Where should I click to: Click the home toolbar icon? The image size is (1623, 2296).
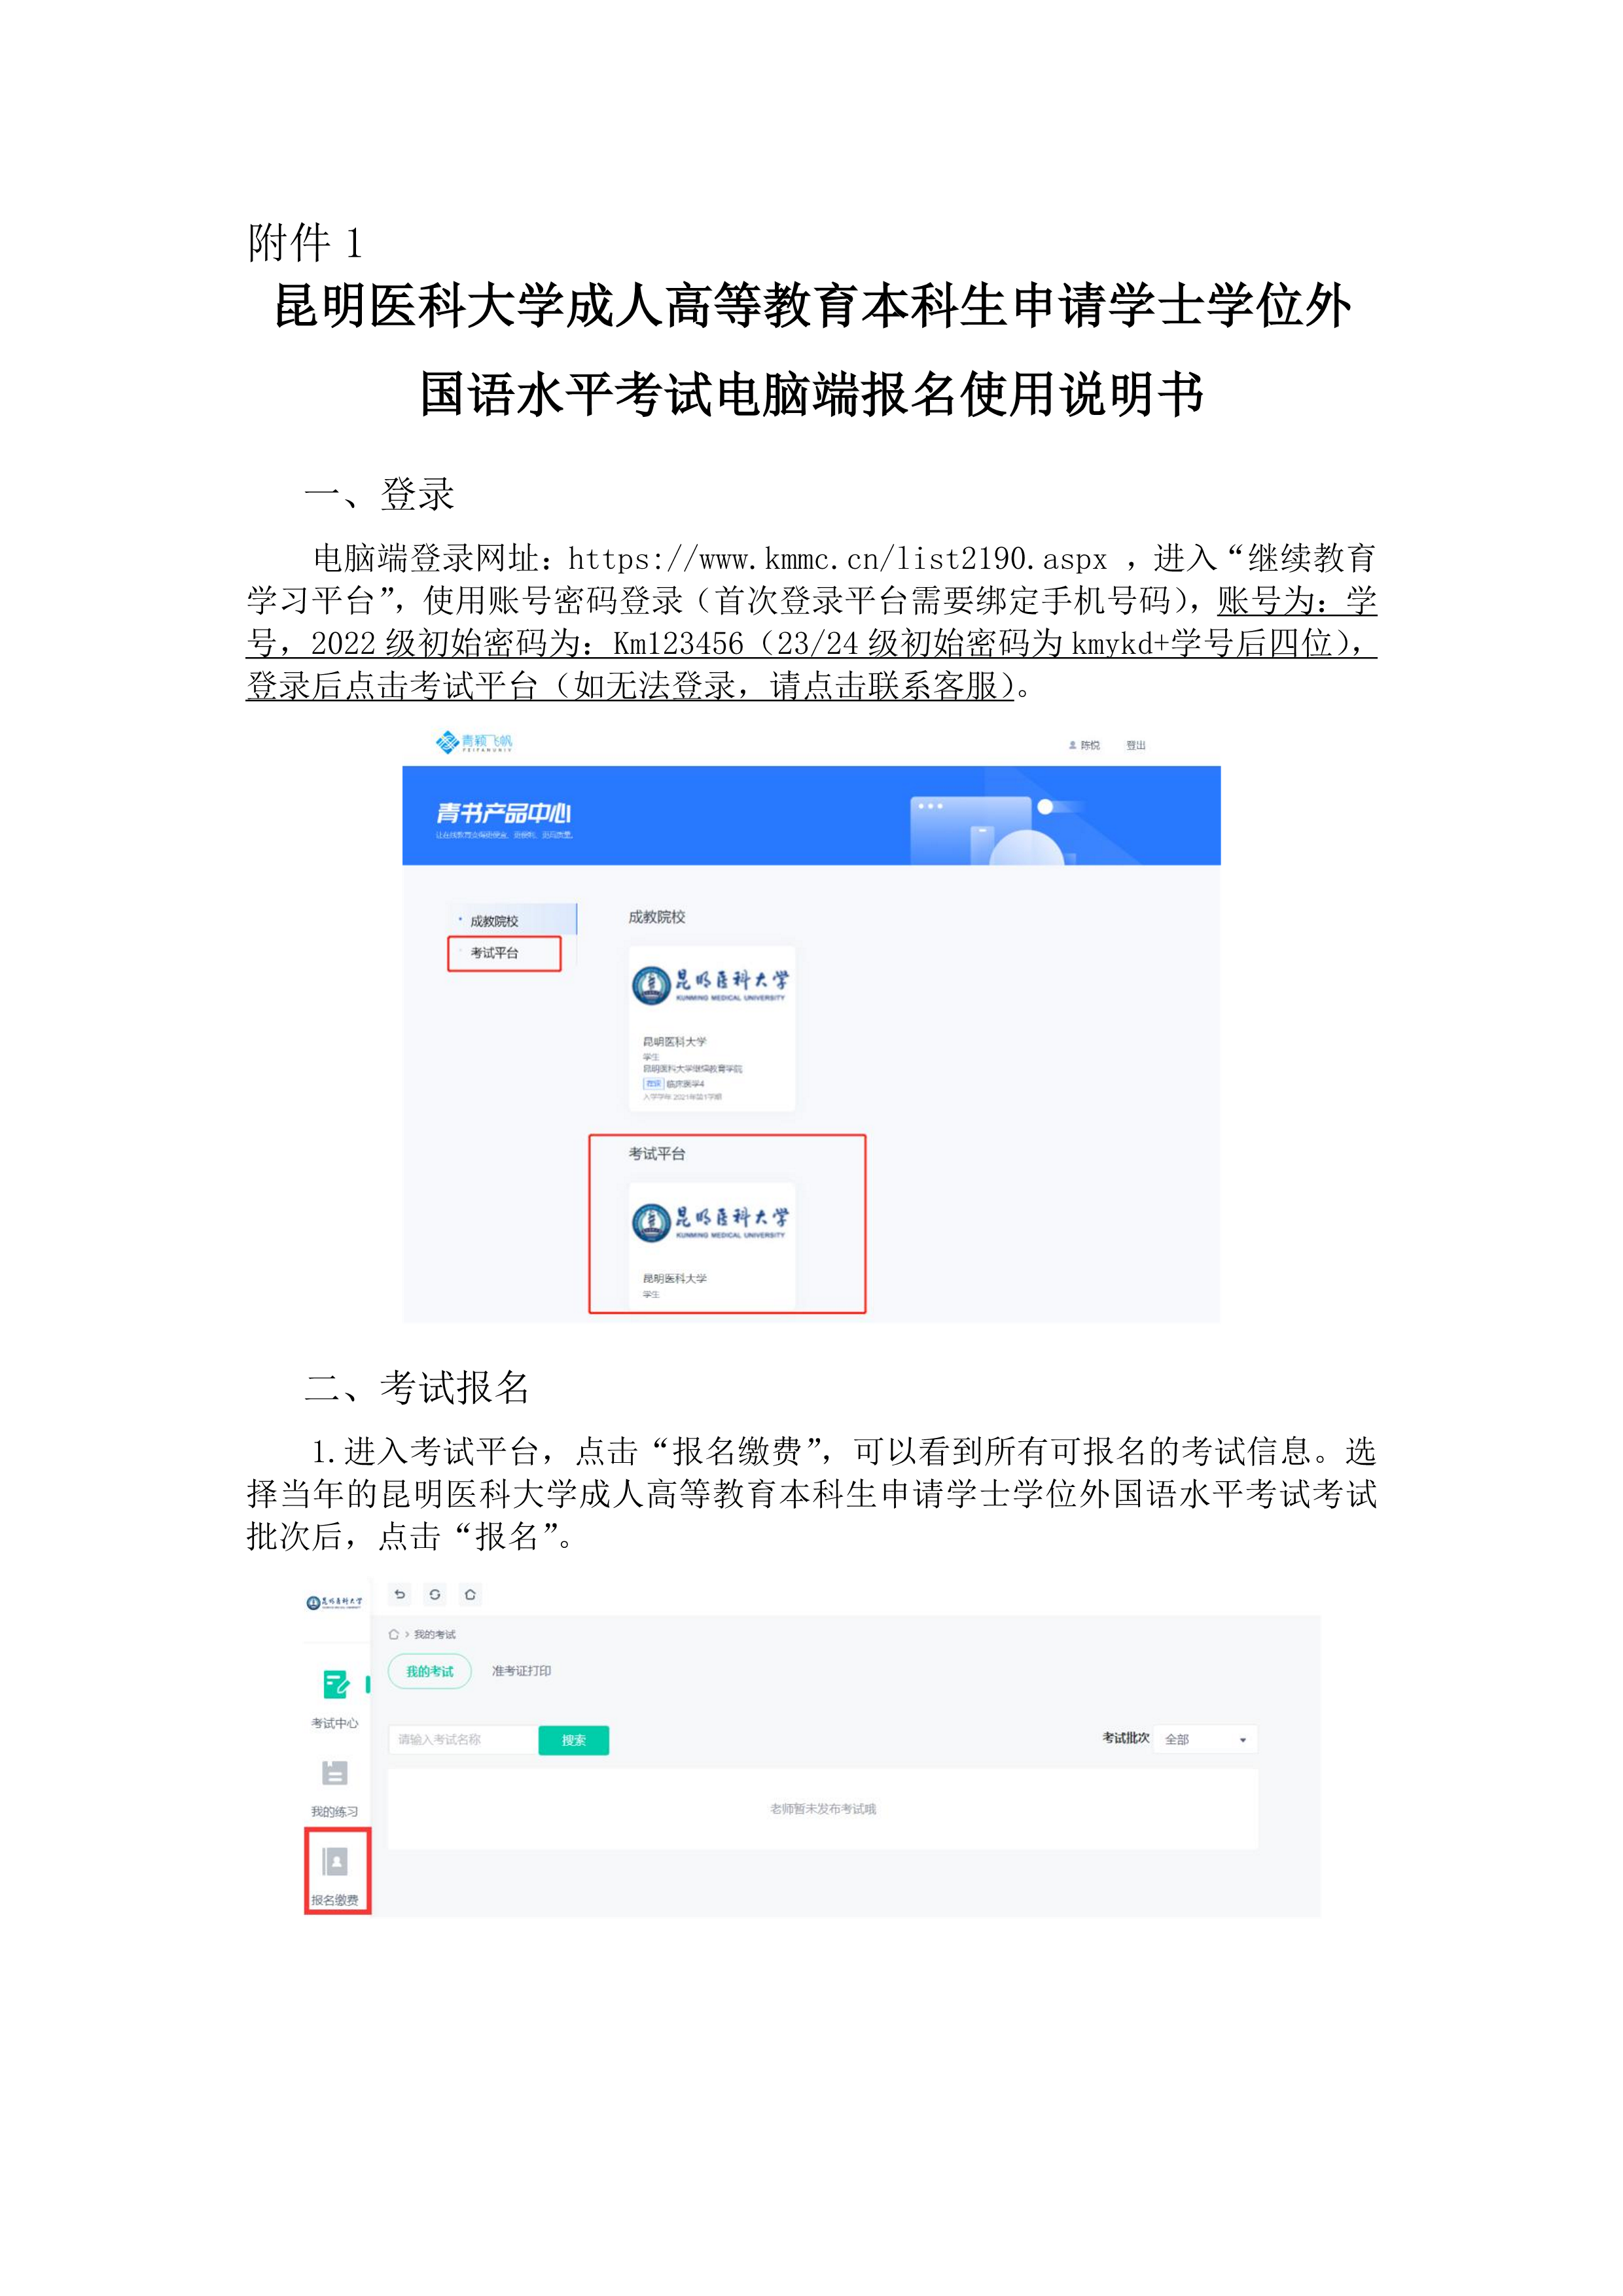click(x=470, y=1594)
